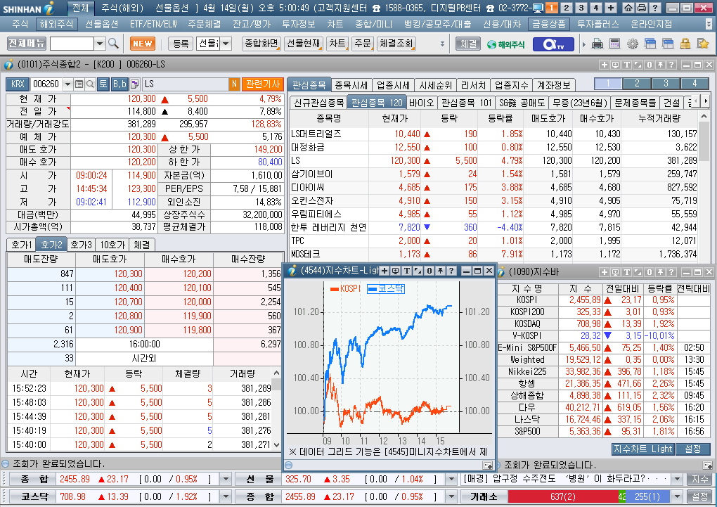Click the T icon in 지수차트-Light title bar
Viewport: 717px width, 507px height.
click(x=406, y=271)
